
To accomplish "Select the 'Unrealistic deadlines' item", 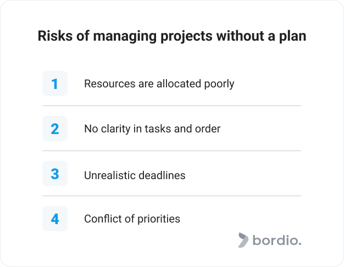I will point(135,175).
